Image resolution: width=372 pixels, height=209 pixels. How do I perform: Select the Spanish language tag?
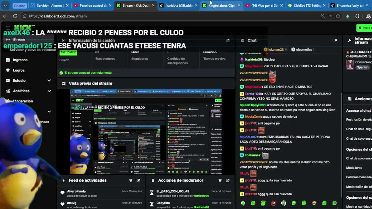click(x=363, y=67)
